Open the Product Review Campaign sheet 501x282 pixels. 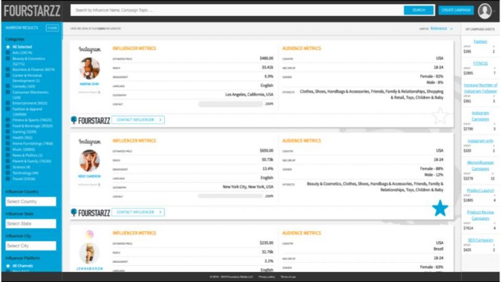480,215
